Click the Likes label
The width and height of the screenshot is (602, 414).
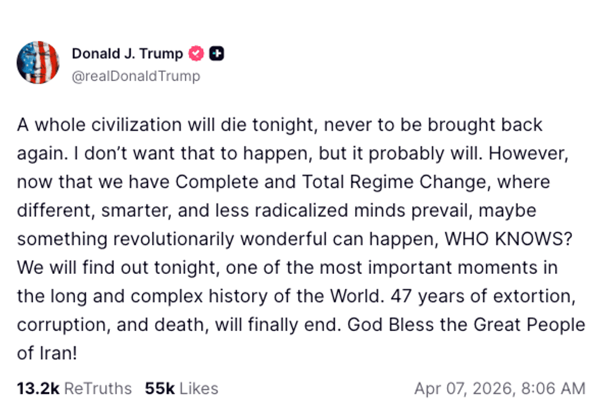198,389
